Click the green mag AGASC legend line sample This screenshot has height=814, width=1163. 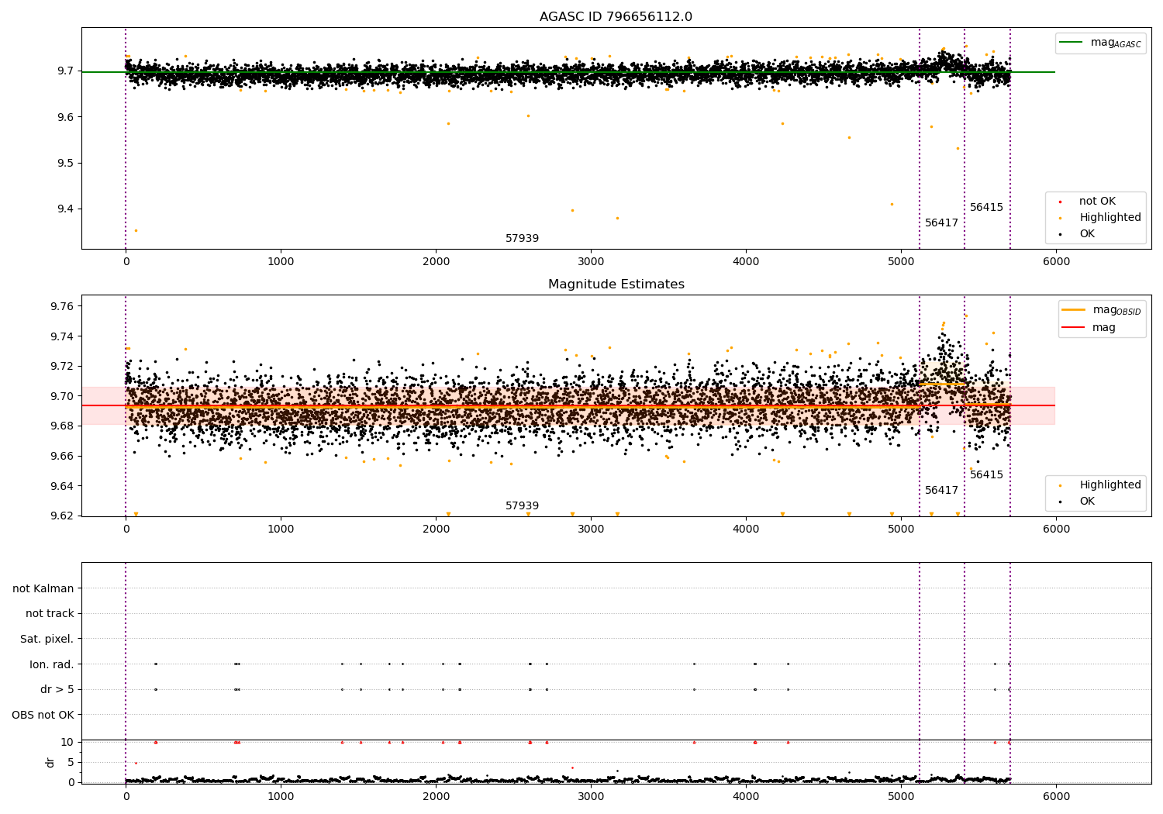tap(1072, 43)
